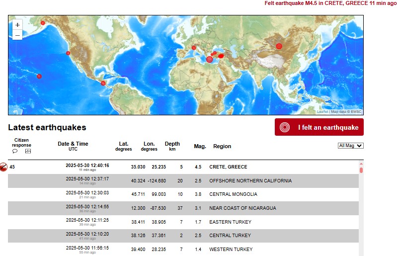
Task: Select the Nicaragua coast earthquake marker
Action: 103,83
